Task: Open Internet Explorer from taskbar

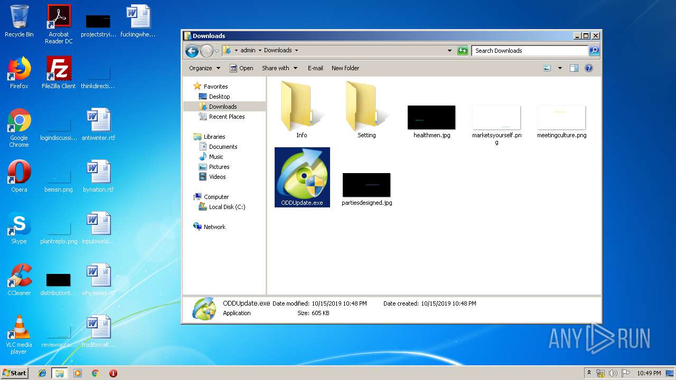Action: pos(42,373)
